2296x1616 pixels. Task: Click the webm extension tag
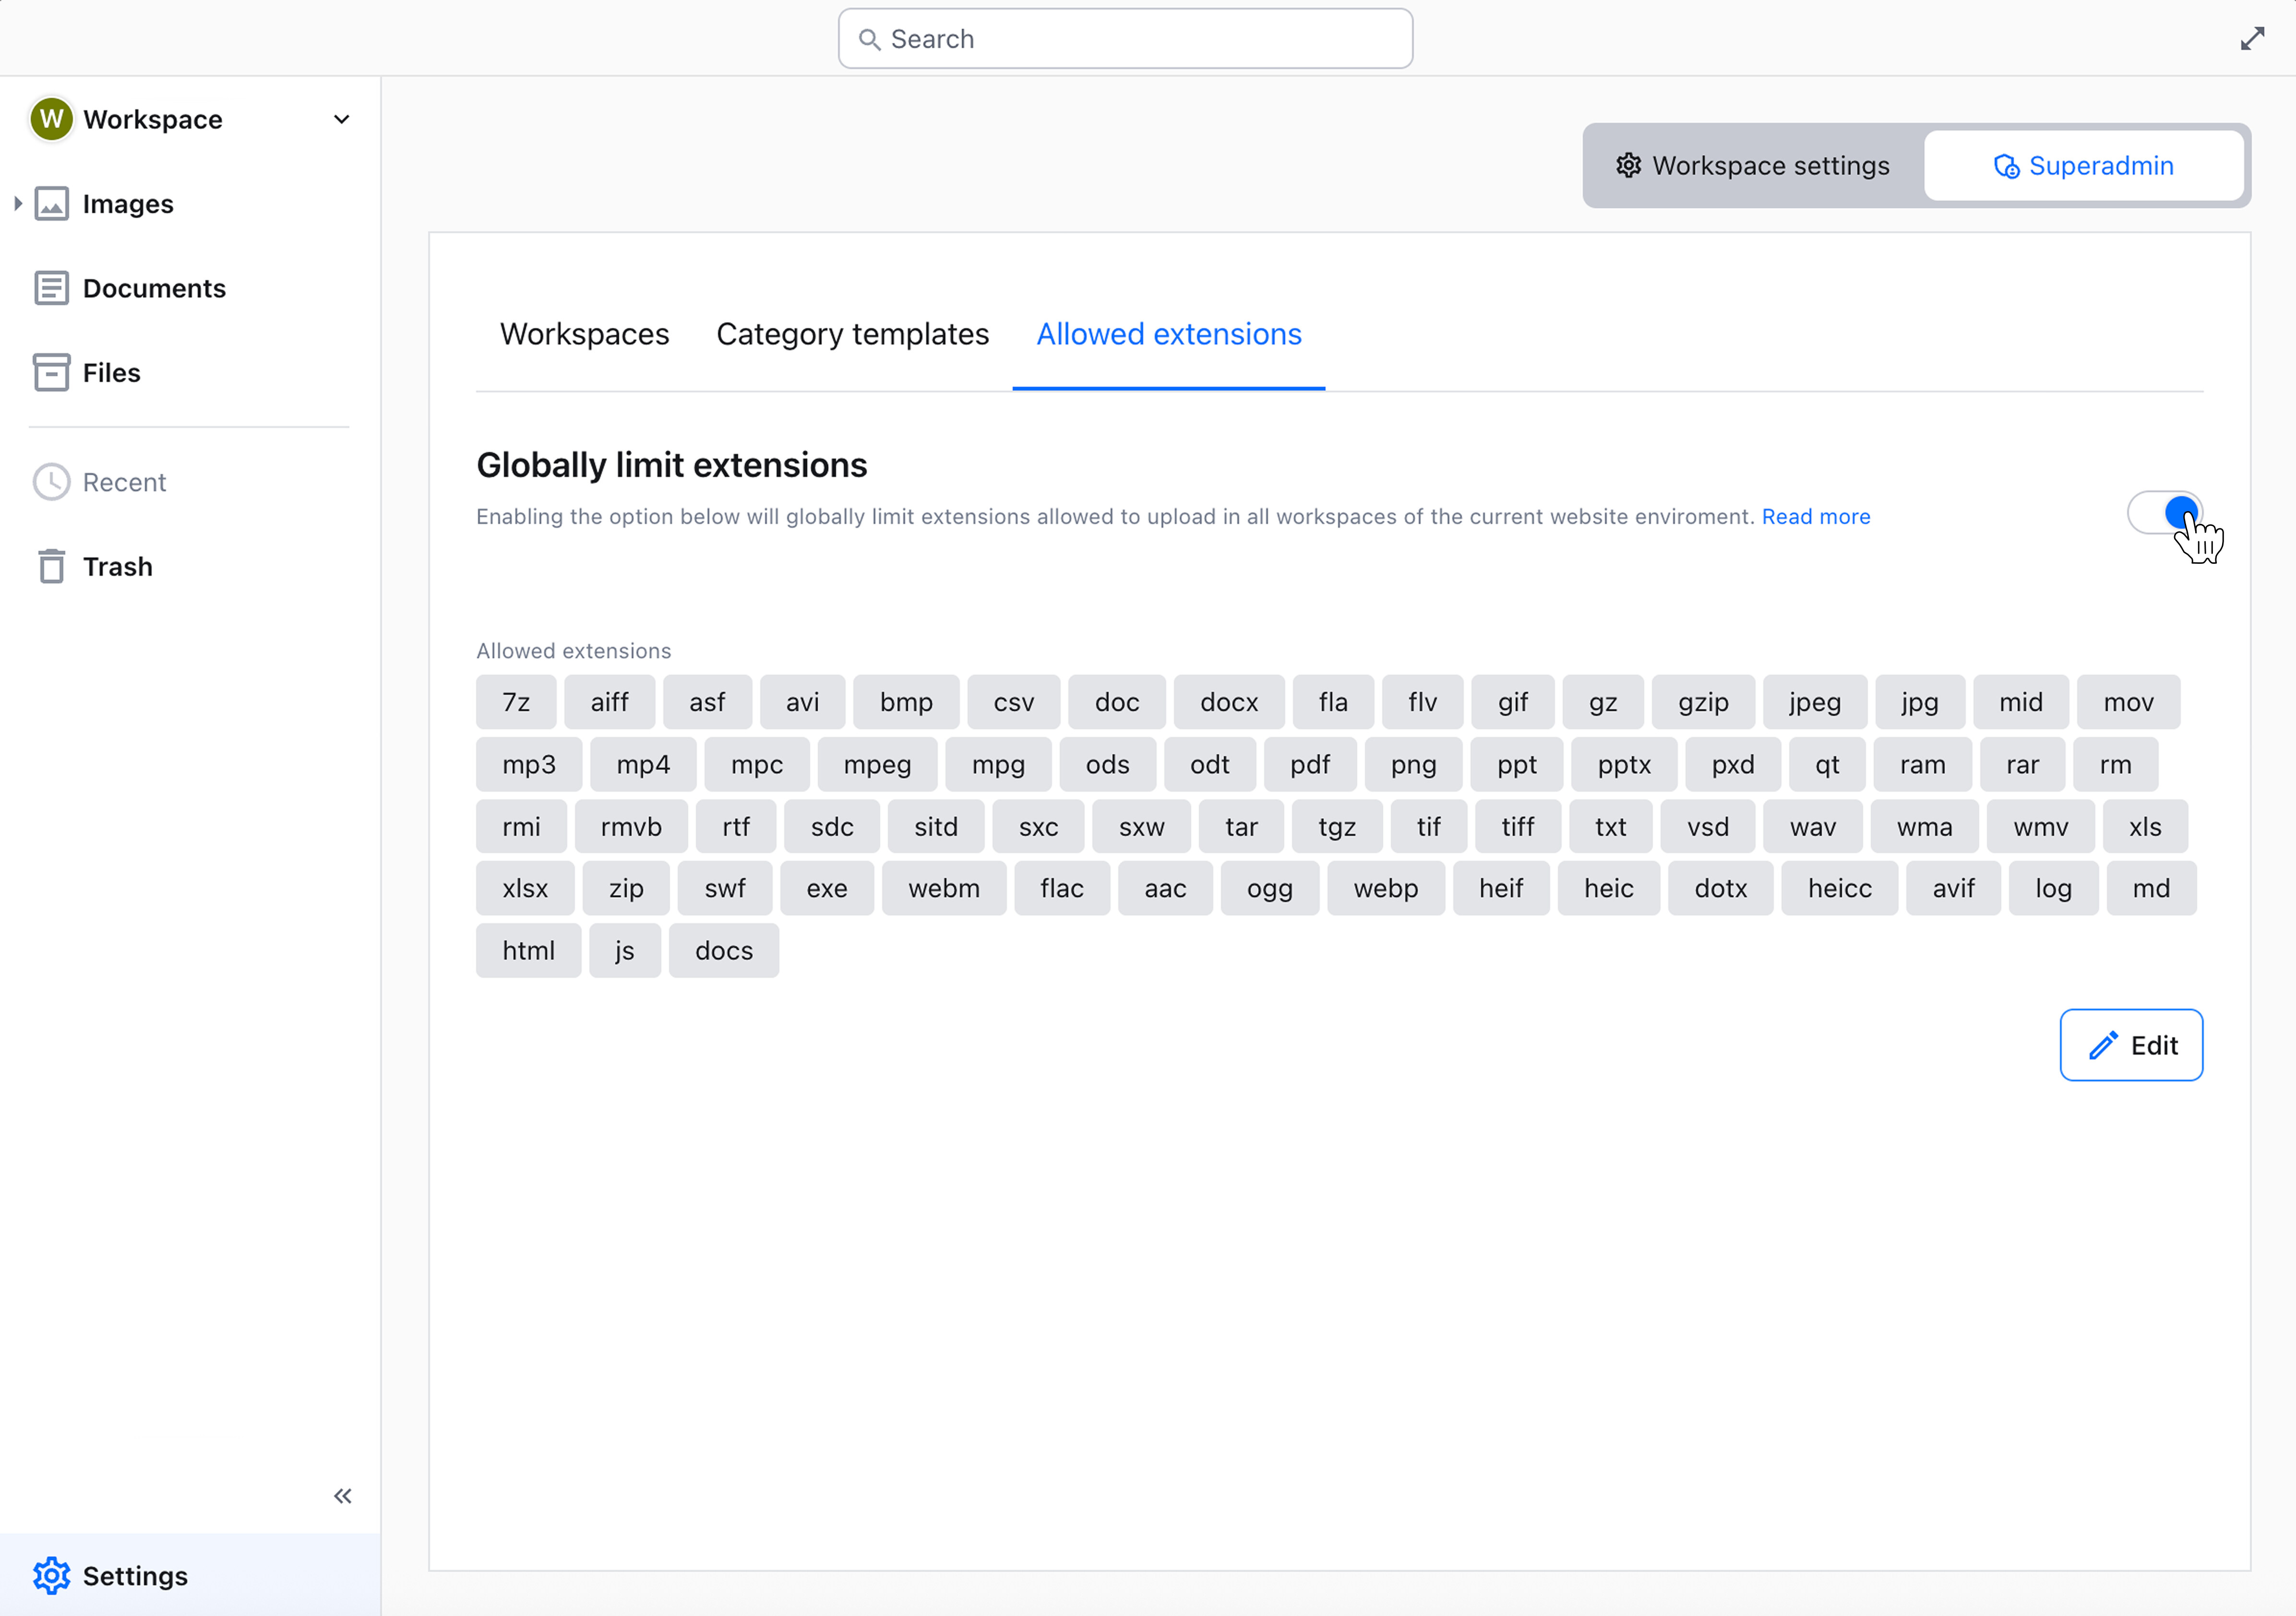click(x=944, y=888)
